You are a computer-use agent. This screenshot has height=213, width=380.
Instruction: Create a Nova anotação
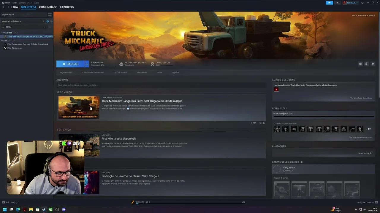coord(365,153)
